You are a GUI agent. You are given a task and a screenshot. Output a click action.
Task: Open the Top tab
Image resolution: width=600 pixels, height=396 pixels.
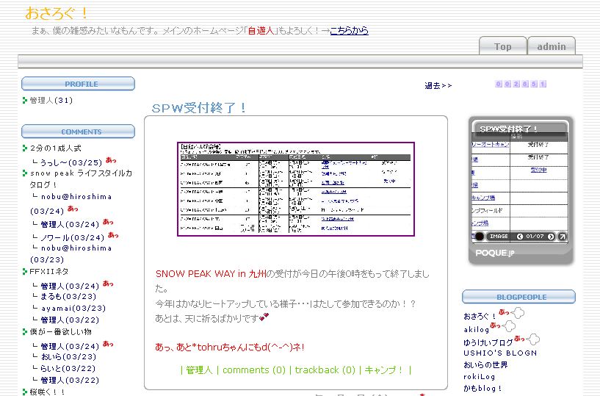point(503,46)
